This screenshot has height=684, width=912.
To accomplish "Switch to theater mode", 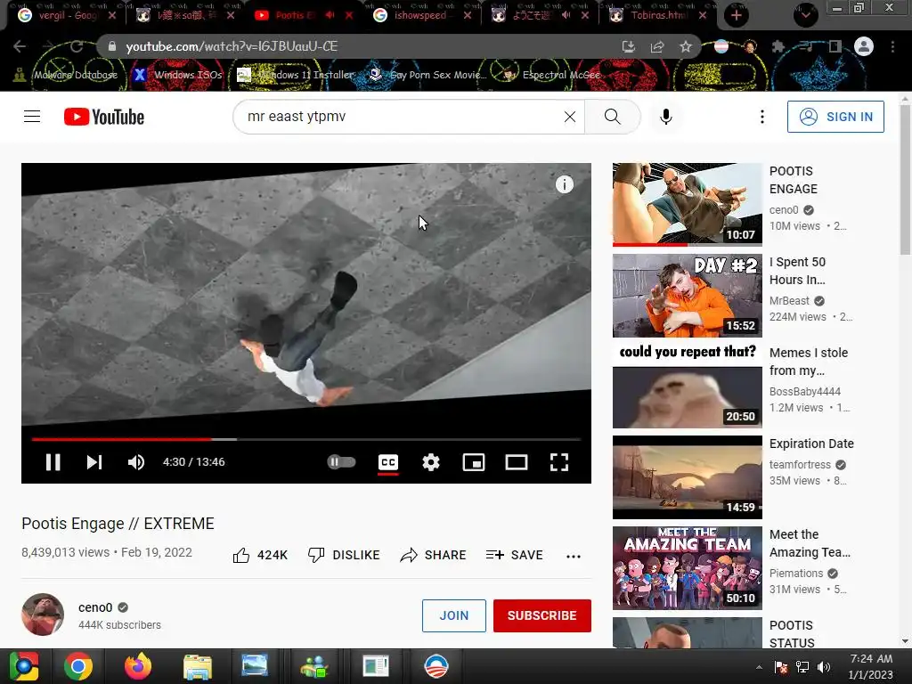I will point(517,462).
